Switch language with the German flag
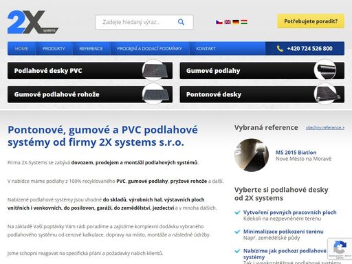 236,22
